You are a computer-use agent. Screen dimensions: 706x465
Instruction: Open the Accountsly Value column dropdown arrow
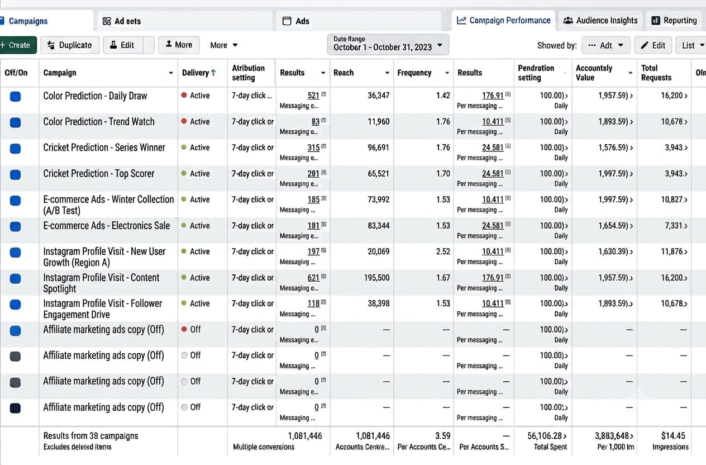pyautogui.click(x=631, y=73)
